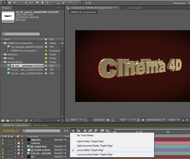Toggle lock box for Vignette layer
The image size is (190, 159).
tap(12, 140)
